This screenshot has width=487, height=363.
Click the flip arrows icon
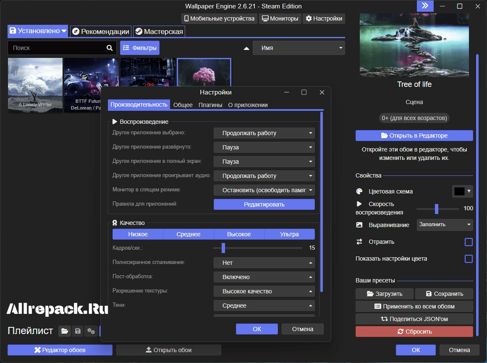359,242
